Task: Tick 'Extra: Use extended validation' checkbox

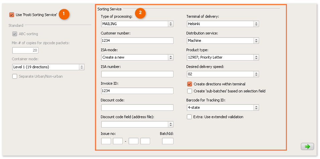Action: click(x=190, y=117)
